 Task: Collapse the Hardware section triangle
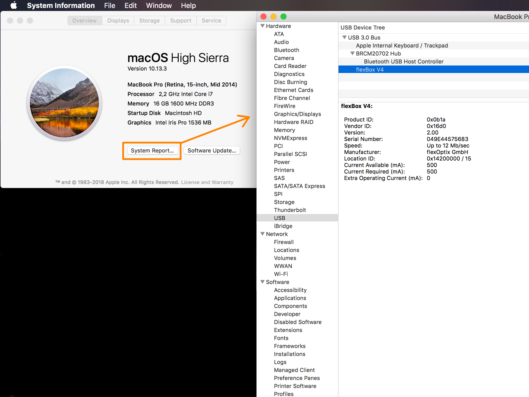pos(262,26)
